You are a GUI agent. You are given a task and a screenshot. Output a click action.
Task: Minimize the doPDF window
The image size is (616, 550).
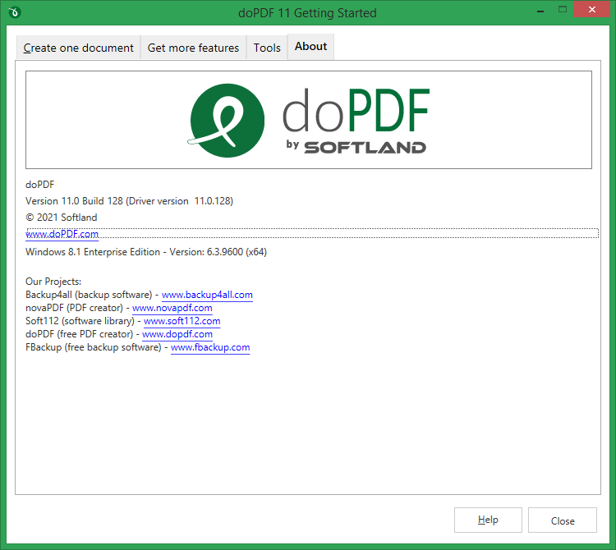tap(540, 10)
